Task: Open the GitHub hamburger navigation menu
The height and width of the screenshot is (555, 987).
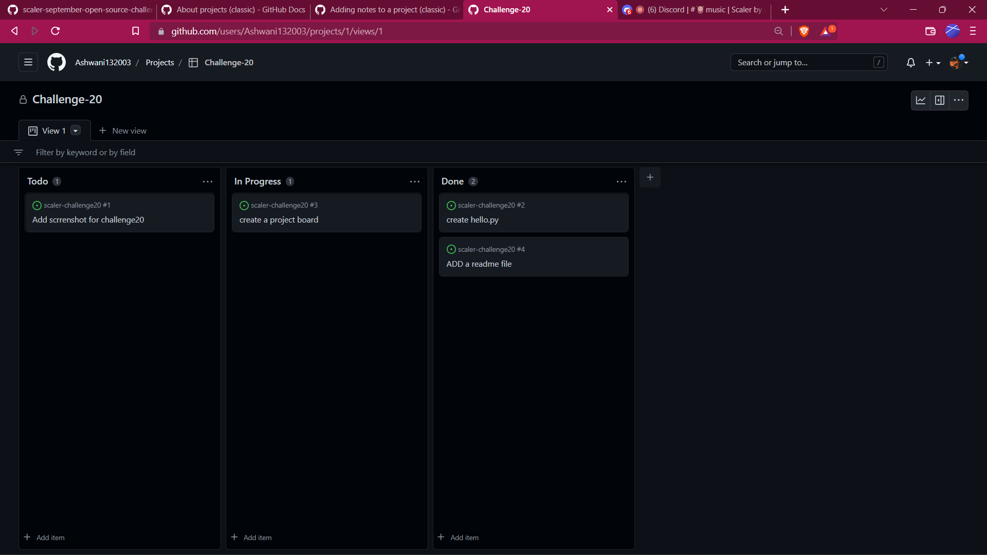Action: [28, 62]
